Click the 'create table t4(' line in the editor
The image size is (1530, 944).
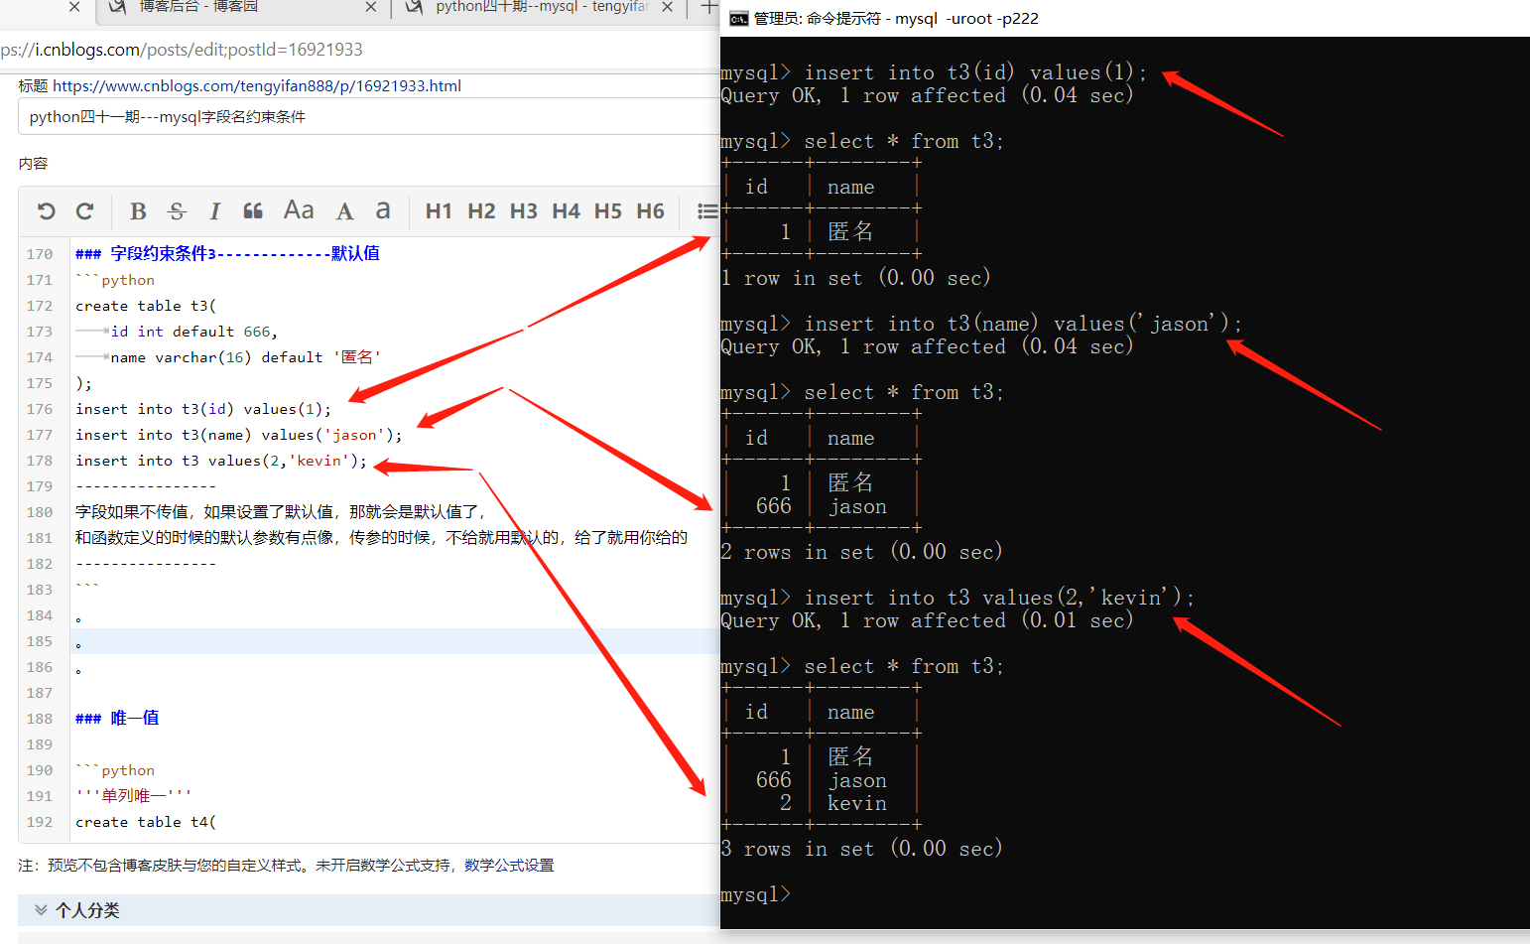[146, 822]
